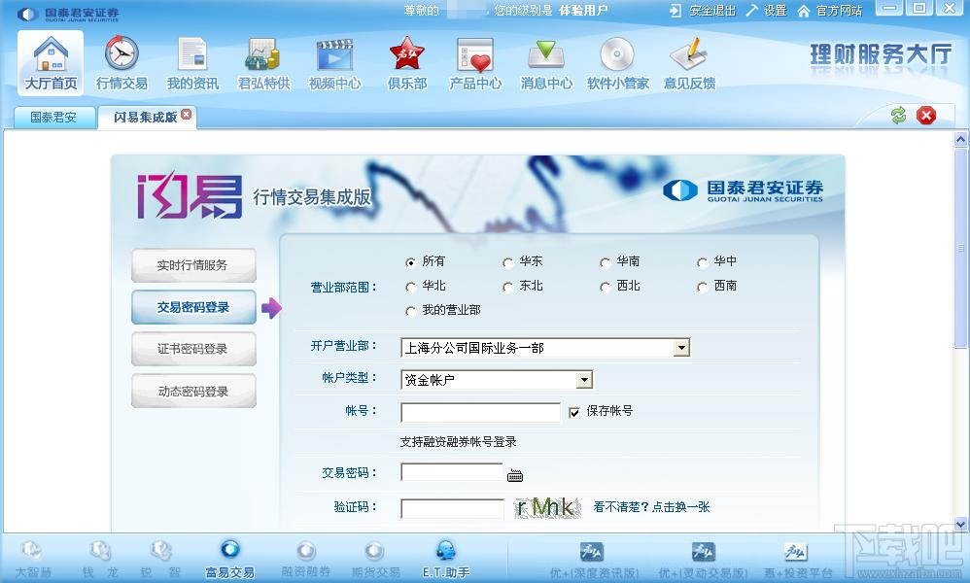The height and width of the screenshot is (583, 970).
Task: Open E.T.助手 assistant icon
Action: 446,559
